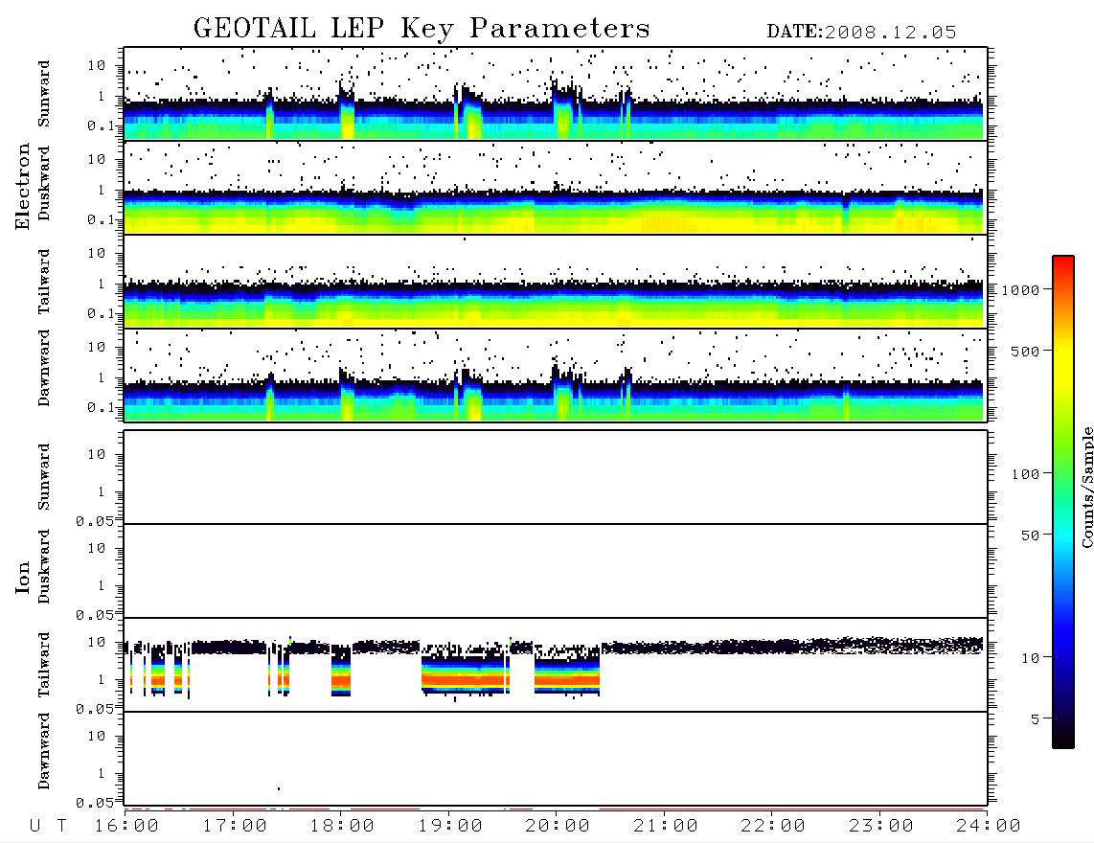
Task: Click the Ion Dawnward panel
Action: coord(556,759)
